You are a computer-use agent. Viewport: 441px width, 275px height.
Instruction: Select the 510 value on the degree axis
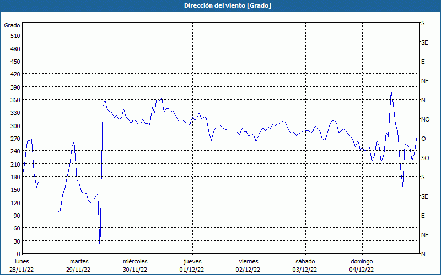[15, 36]
